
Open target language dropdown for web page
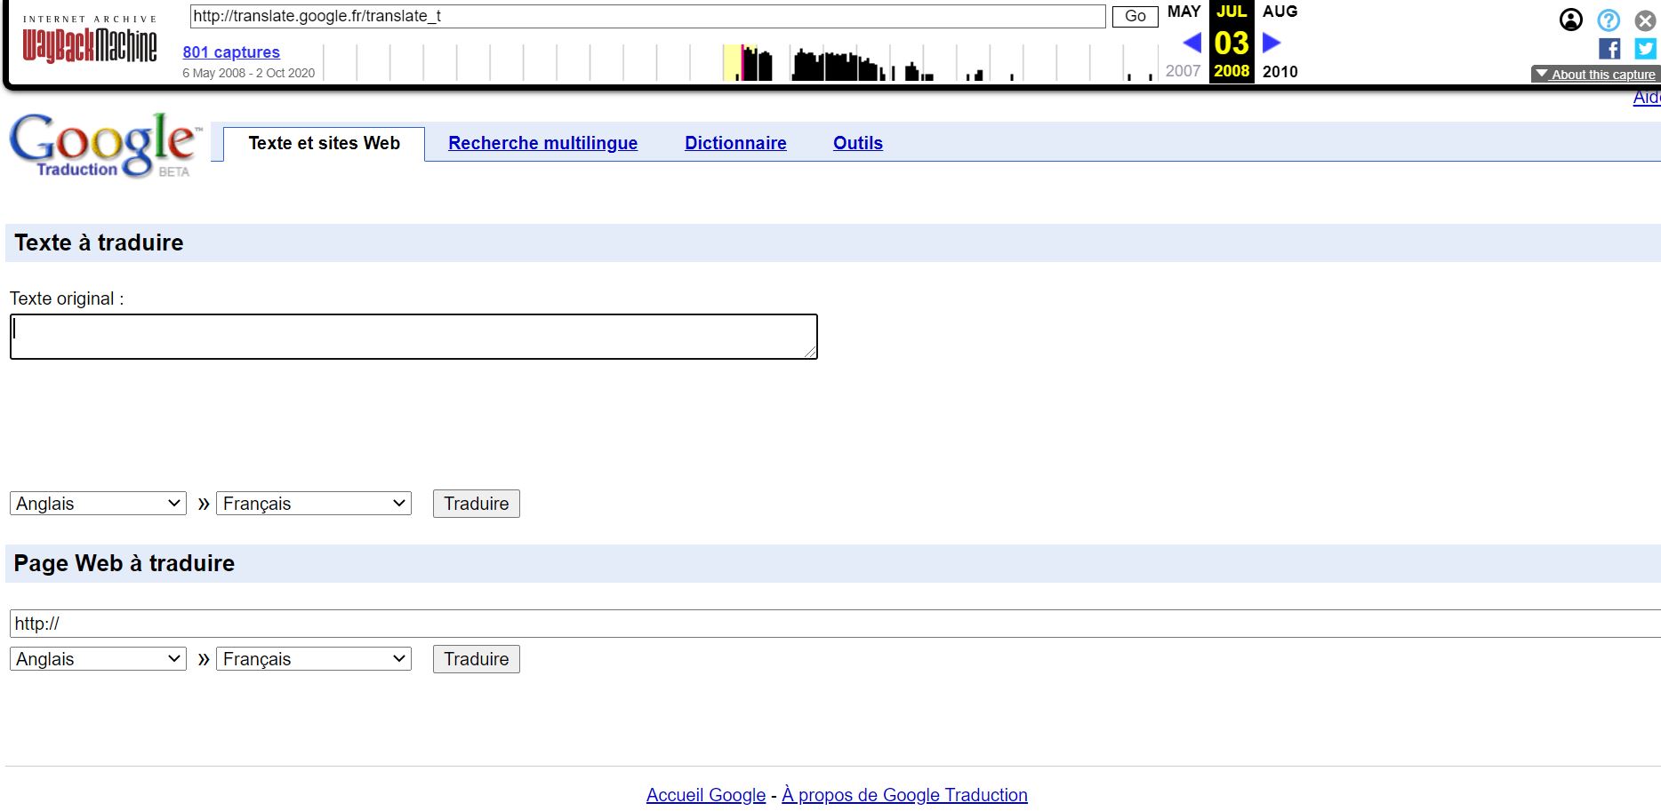[314, 659]
